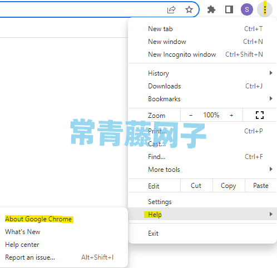Click the three-dot Chrome menu button
Image resolution: width=277 pixels, height=268 pixels.
[265, 9]
